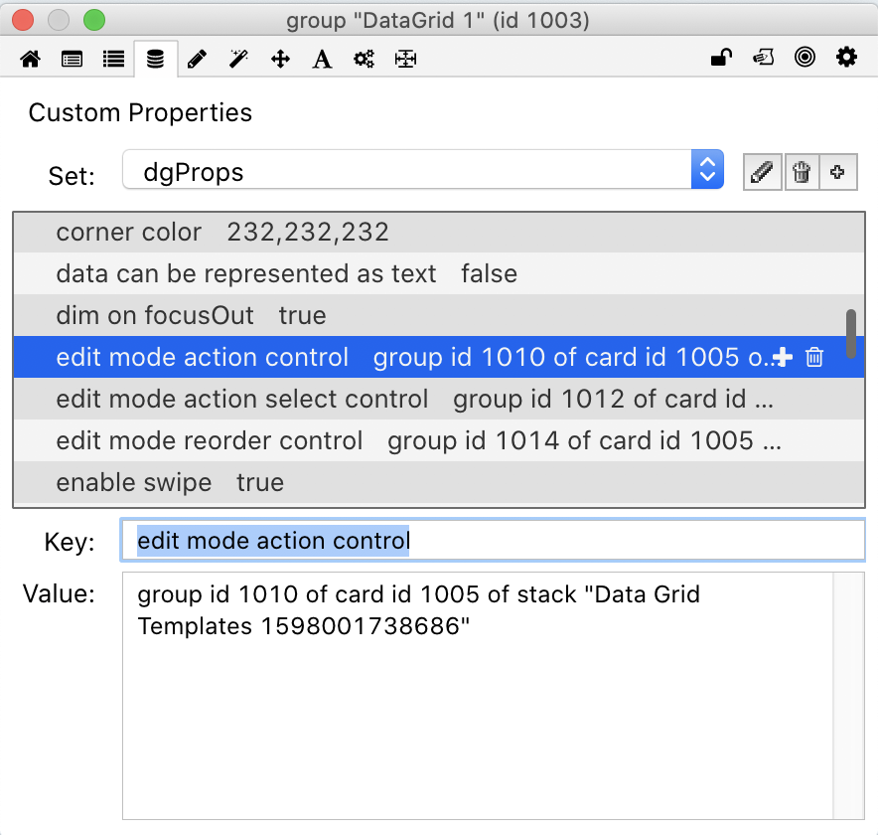Click the properties list scrollbar thumb
Image resolution: width=878 pixels, height=835 pixels.
[x=851, y=333]
